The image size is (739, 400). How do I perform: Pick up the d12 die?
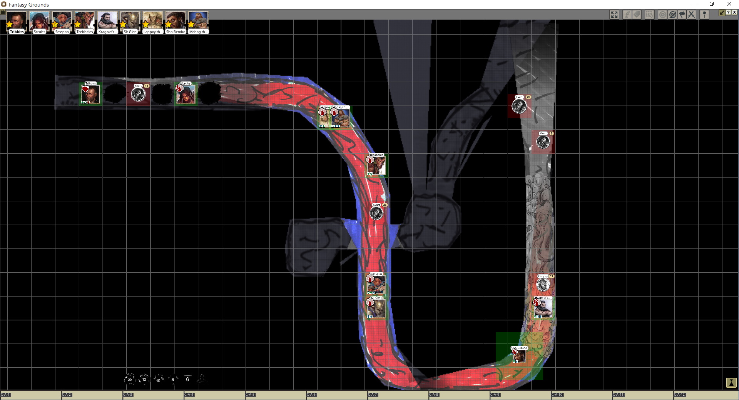144,379
